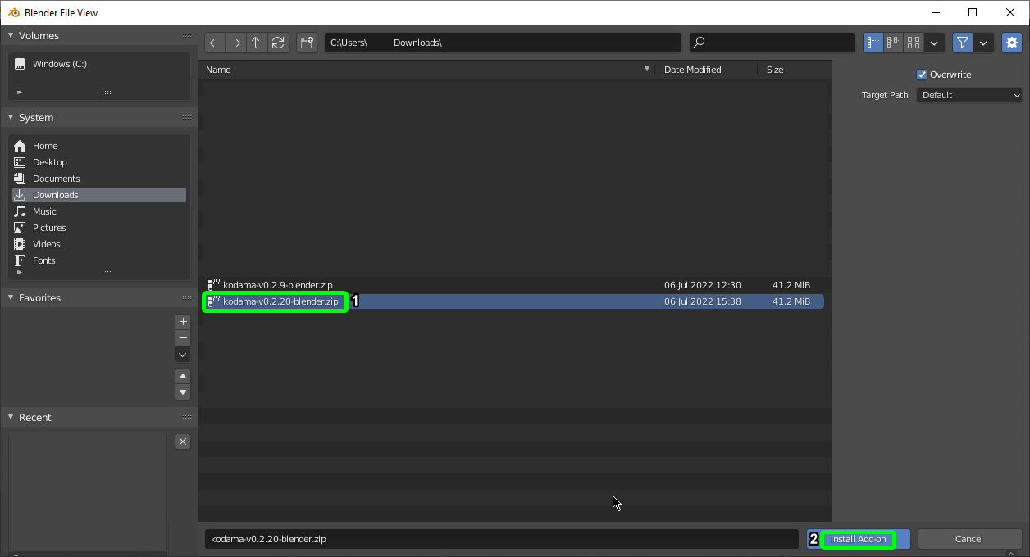The width and height of the screenshot is (1030, 557).
Task: Open the Home folder bookmark
Action: [x=98, y=146]
